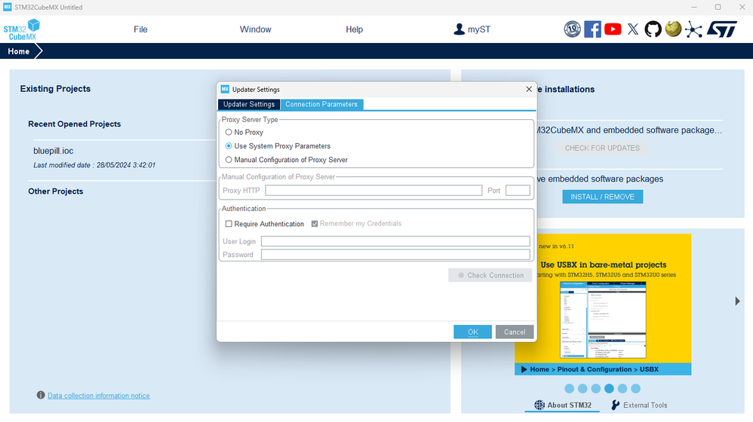Click the USBX banner screenshot thumbnail

click(603, 320)
